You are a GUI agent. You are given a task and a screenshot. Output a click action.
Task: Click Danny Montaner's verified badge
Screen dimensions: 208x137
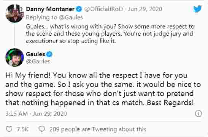click(79, 9)
